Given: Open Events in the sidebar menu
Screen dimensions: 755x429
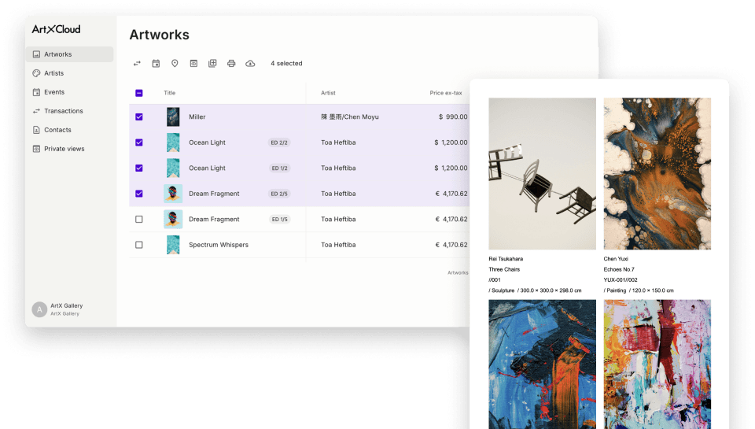Looking at the screenshot, I should tap(70, 92).
